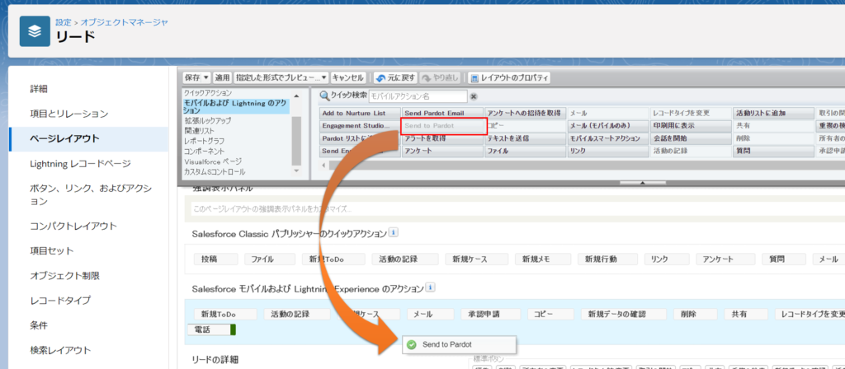This screenshot has width=845, height=369.
Task: Select アンケートへの招待を取得 palette action
Action: point(526,114)
